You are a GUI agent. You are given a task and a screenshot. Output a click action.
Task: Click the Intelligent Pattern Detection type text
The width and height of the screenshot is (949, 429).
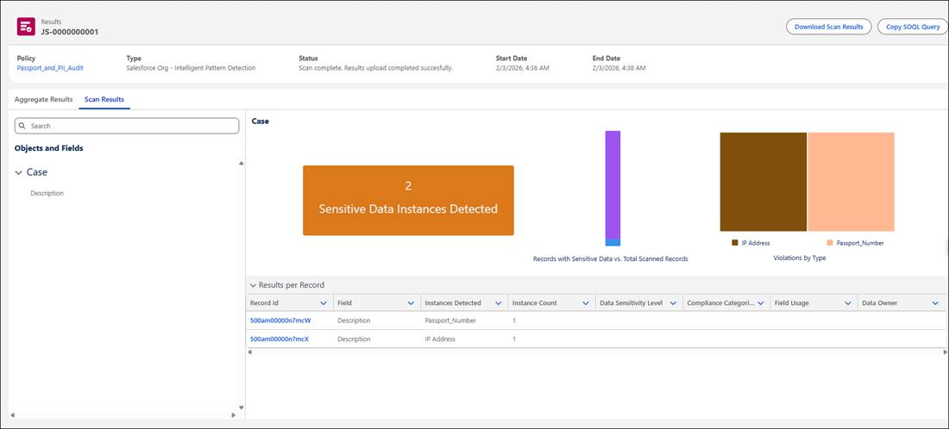click(191, 68)
